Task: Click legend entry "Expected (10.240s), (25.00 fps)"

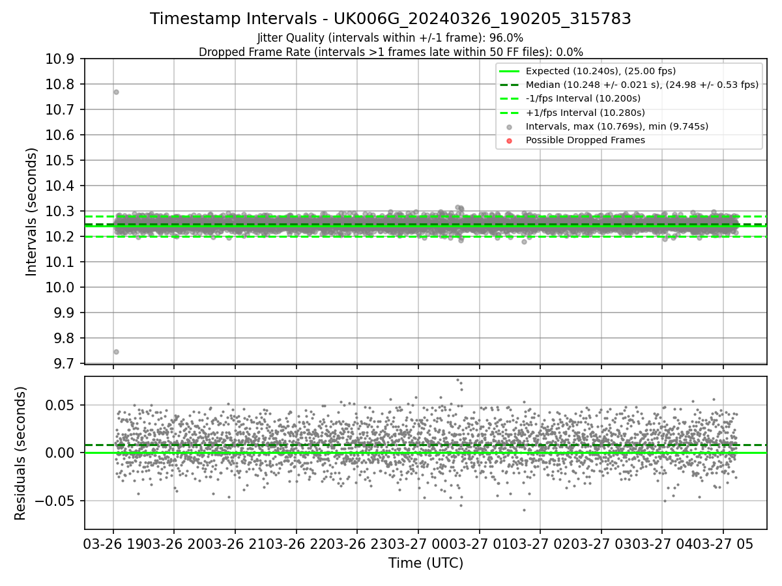Action: (x=600, y=71)
